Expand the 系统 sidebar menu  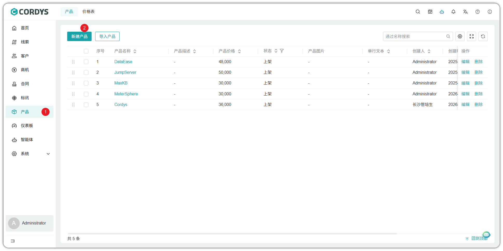click(48, 154)
